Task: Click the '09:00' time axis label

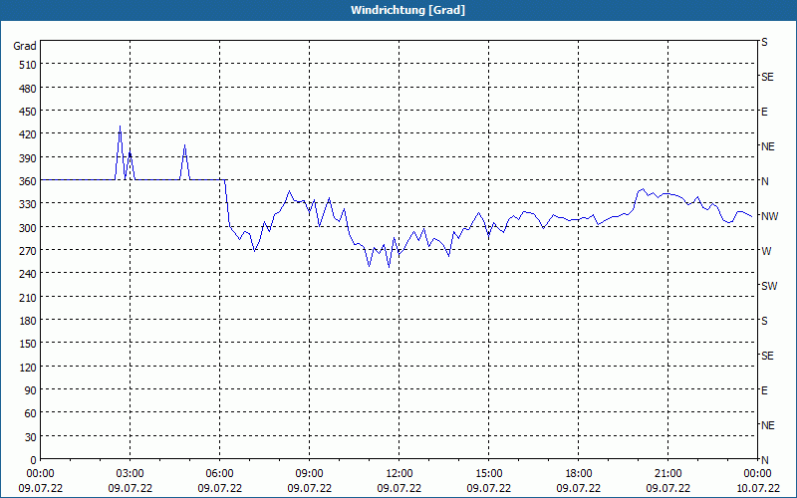Action: [309, 474]
